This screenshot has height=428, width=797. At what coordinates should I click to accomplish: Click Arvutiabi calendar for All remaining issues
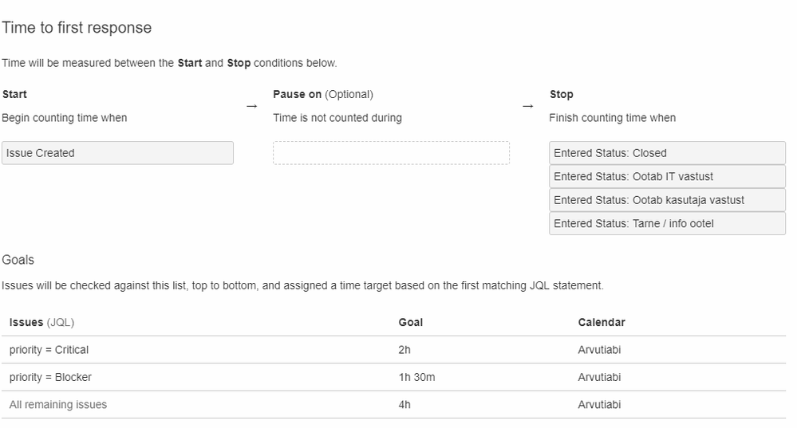(599, 405)
